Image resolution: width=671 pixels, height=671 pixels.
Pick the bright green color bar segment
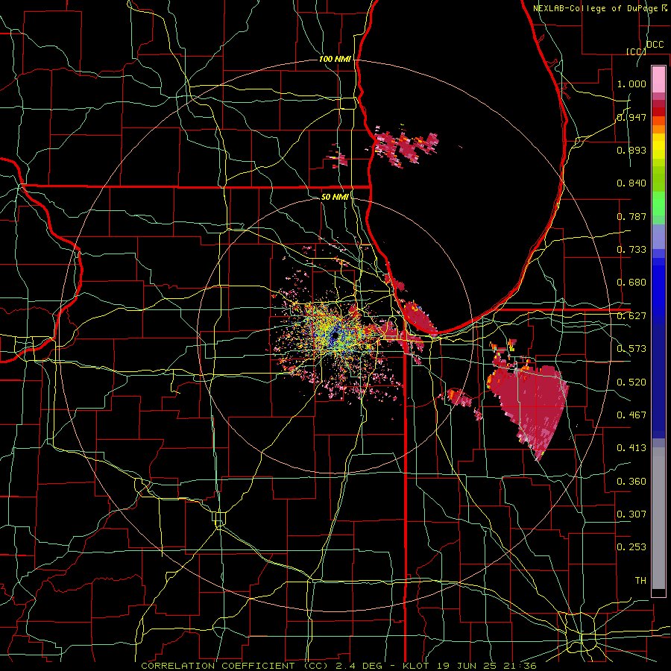point(658,204)
